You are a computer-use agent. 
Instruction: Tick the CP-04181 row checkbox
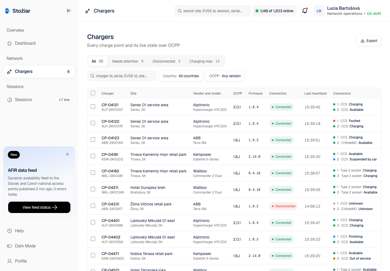click(x=93, y=156)
